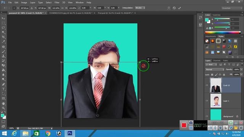The height and width of the screenshot is (137, 244).
Task: Open the layer Kind filter dropdown
Action: coord(211,64)
